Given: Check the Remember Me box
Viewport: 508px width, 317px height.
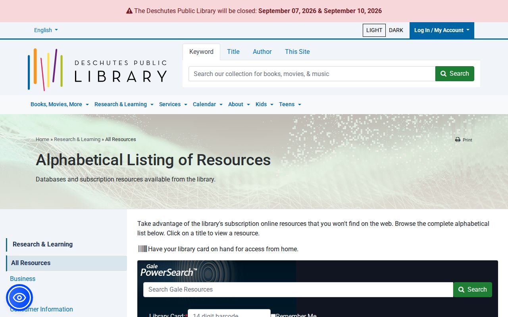Looking at the screenshot, I should click(x=273, y=316).
